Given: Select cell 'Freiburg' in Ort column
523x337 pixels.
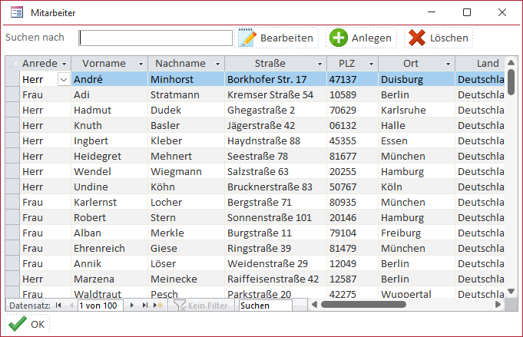Looking at the screenshot, I should [x=416, y=233].
